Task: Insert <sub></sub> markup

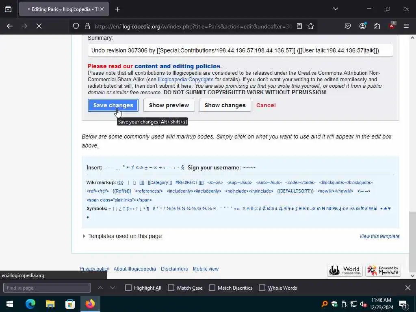Action: point(269,182)
